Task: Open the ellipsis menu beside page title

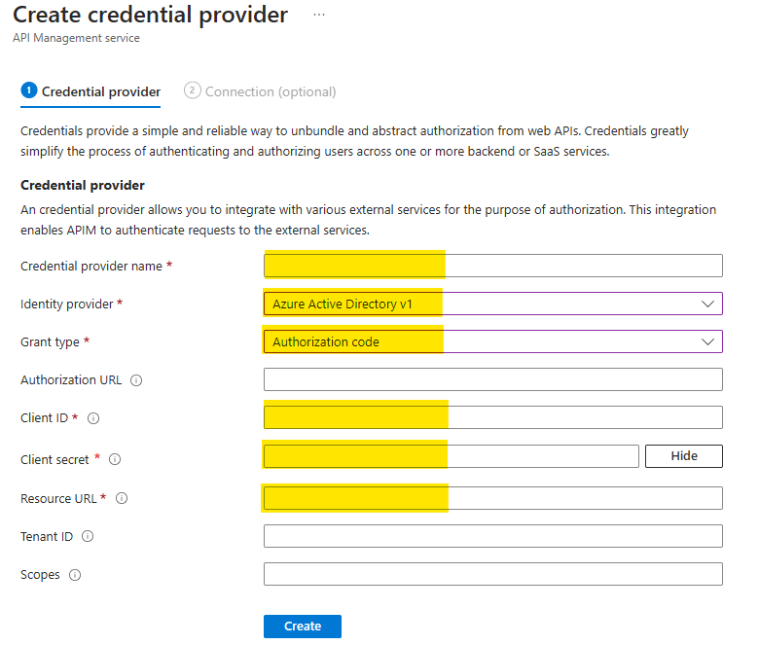Action: pyautogui.click(x=319, y=16)
